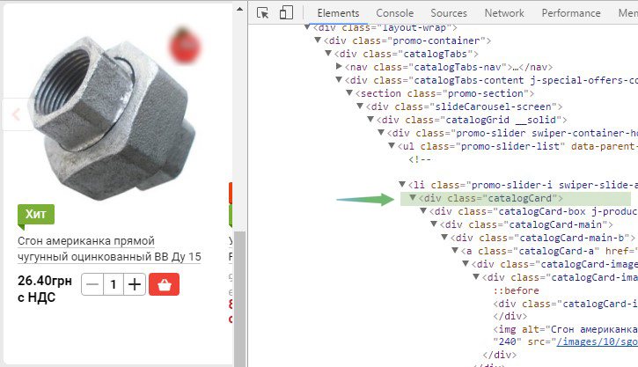Open the /images/10/sgo image src link
Image resolution: width=638 pixels, height=367 pixels.
pos(597,341)
